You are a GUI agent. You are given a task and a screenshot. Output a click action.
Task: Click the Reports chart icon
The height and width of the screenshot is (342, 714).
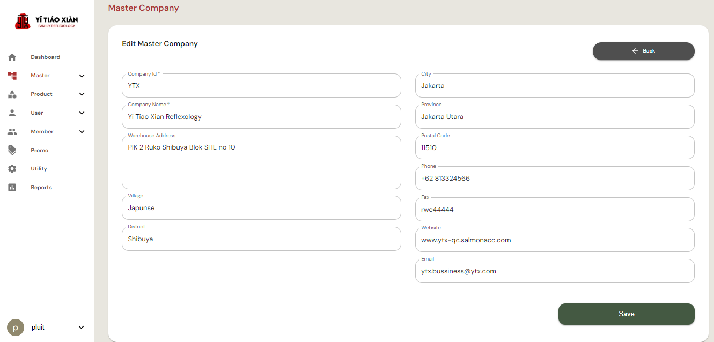12,188
